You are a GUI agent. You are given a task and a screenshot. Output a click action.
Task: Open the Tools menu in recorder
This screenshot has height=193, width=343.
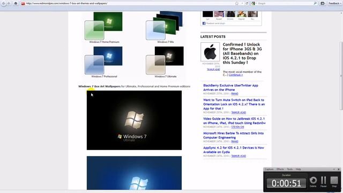(289, 169)
